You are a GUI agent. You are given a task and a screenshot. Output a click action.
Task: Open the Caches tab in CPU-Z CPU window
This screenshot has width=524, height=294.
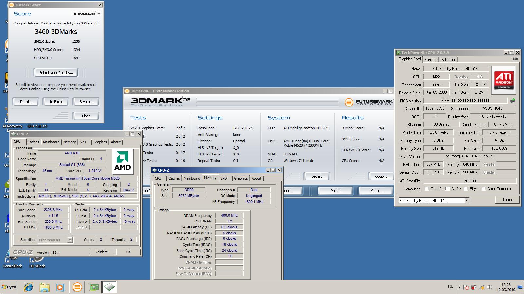(x=33, y=142)
